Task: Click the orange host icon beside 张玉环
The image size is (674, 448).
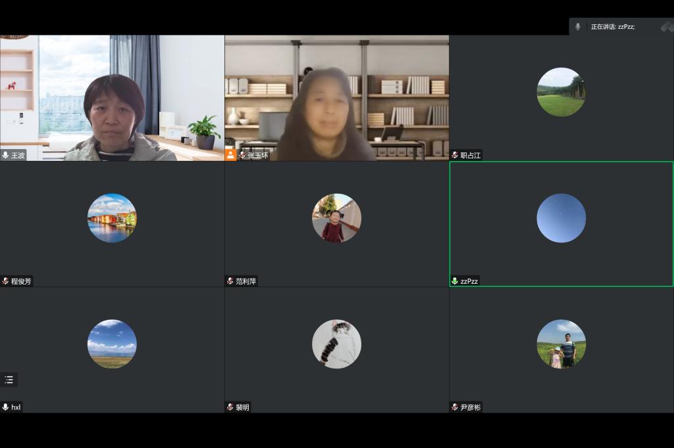Action: (231, 155)
